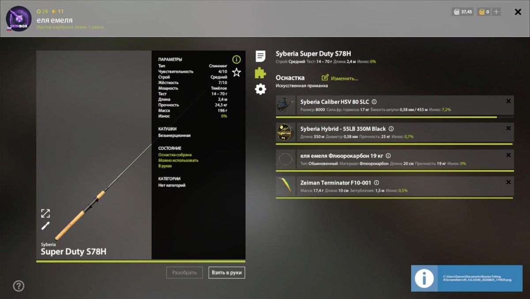Select the puzzle-piece rigging tab icon
Image resolution: width=530 pixels, height=299 pixels.
(261, 73)
